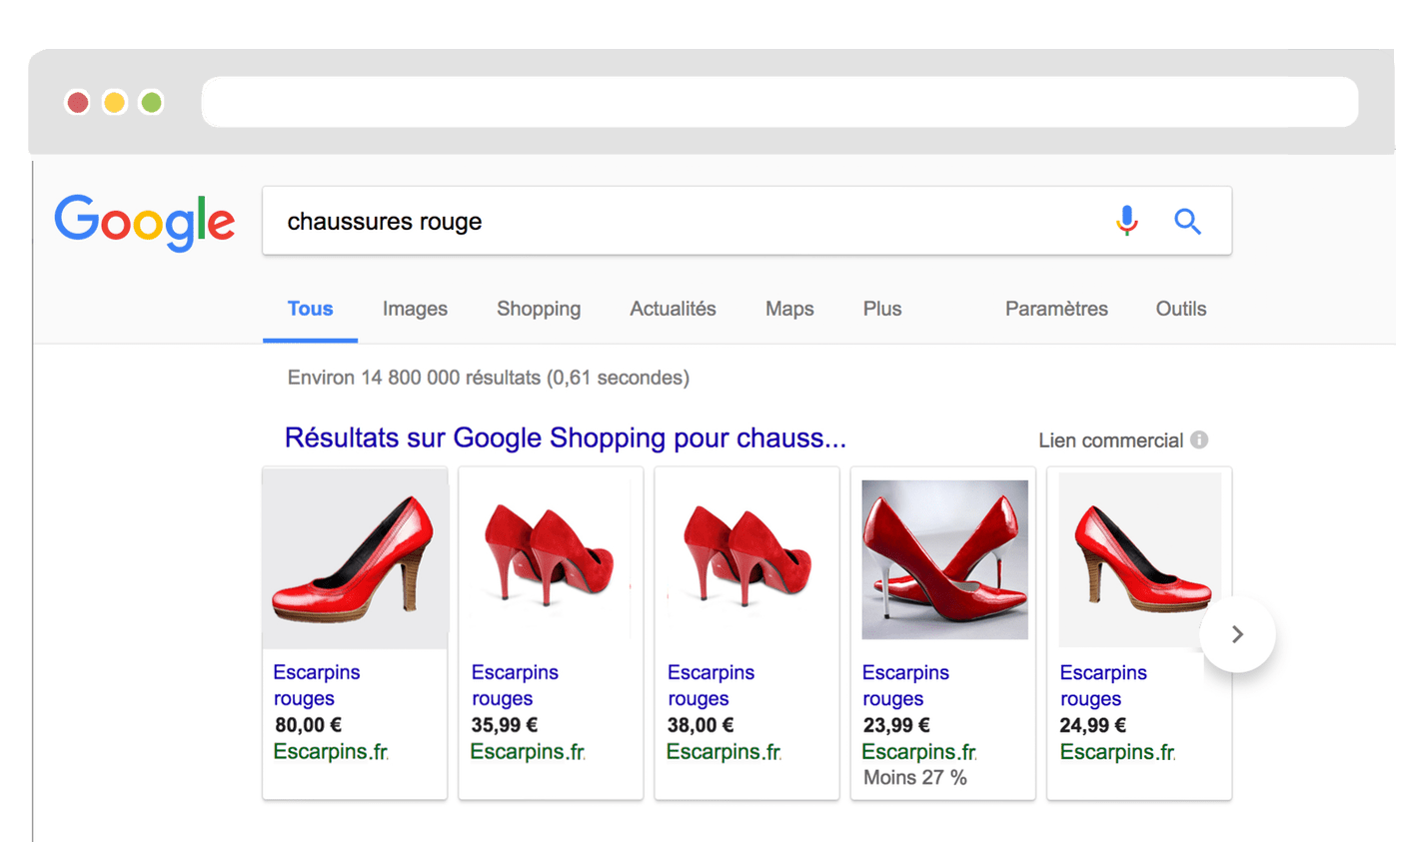Click the info icon next to Lien commercial

[x=1197, y=439]
